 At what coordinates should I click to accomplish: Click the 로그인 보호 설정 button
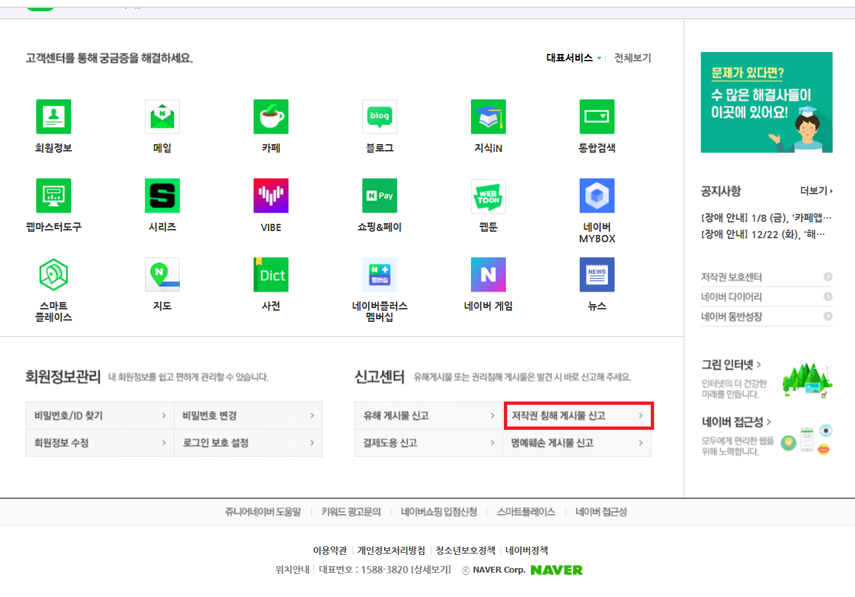(248, 443)
